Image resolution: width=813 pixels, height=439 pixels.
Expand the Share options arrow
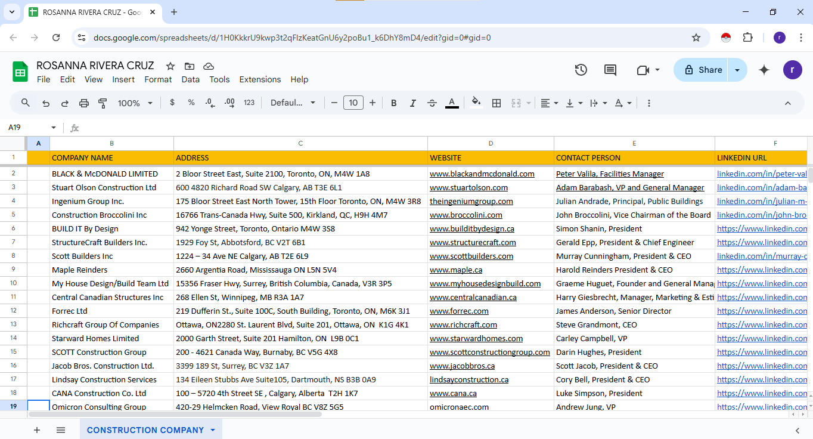click(737, 70)
